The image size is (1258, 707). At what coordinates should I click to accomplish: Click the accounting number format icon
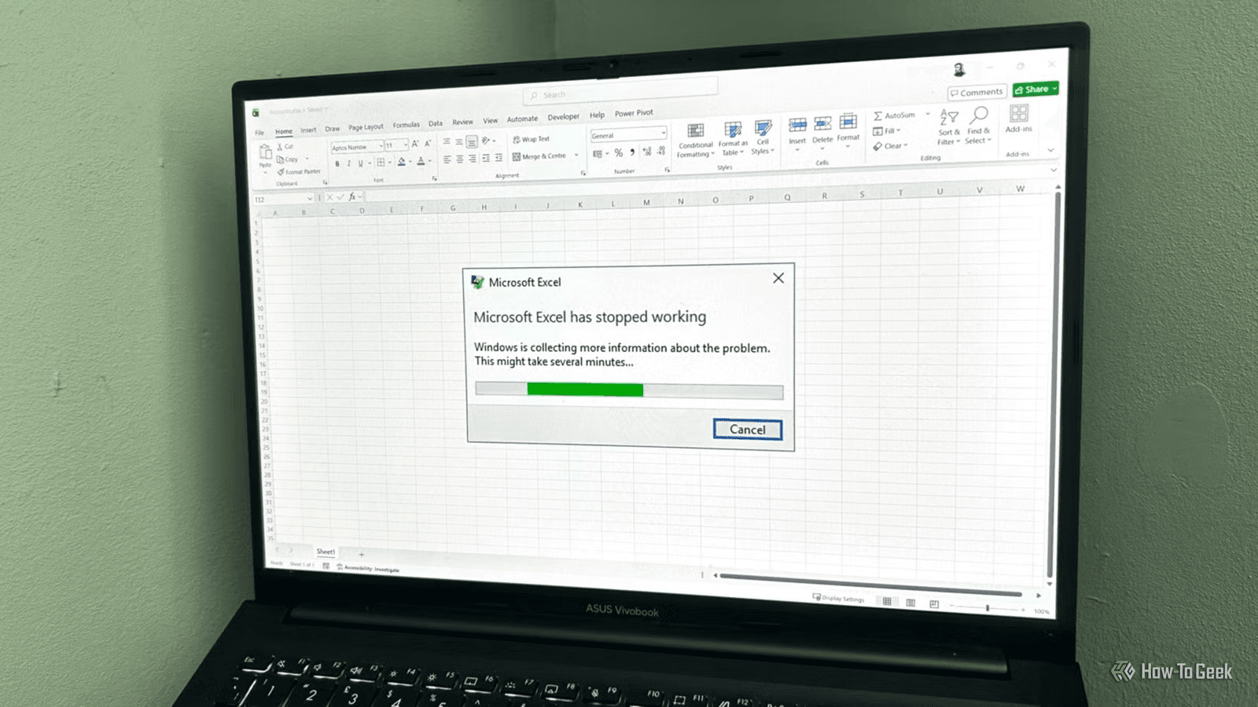[597, 153]
